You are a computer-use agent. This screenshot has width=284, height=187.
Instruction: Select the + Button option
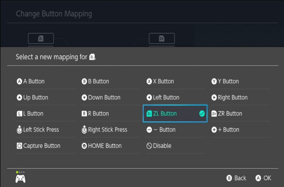pyautogui.click(x=240, y=130)
